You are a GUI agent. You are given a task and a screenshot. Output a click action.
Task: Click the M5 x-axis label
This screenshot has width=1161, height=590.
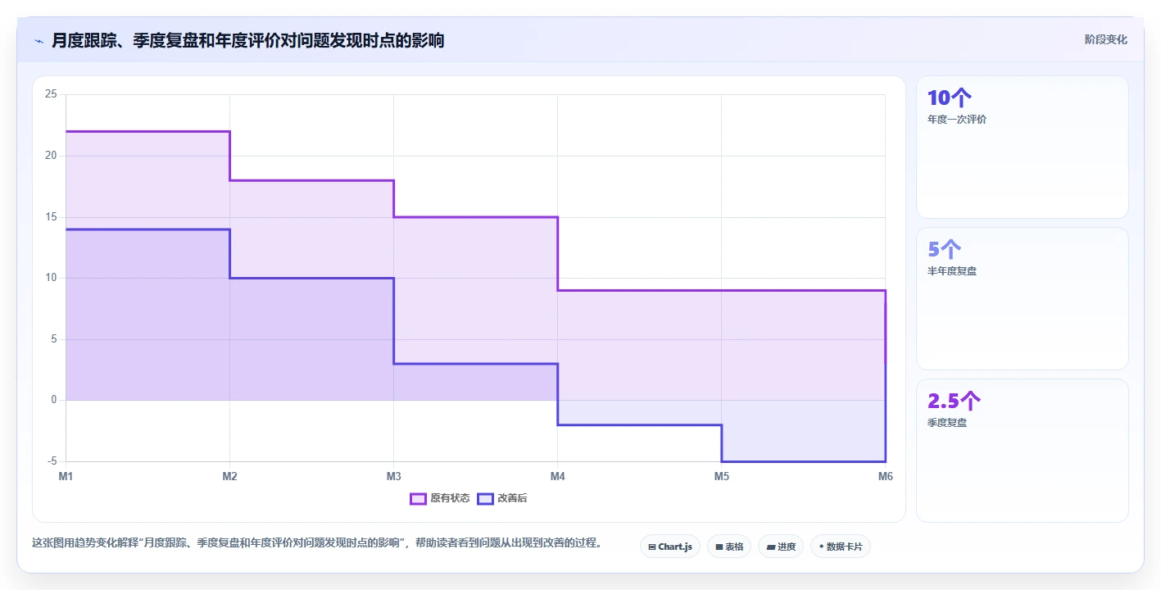pos(721,476)
